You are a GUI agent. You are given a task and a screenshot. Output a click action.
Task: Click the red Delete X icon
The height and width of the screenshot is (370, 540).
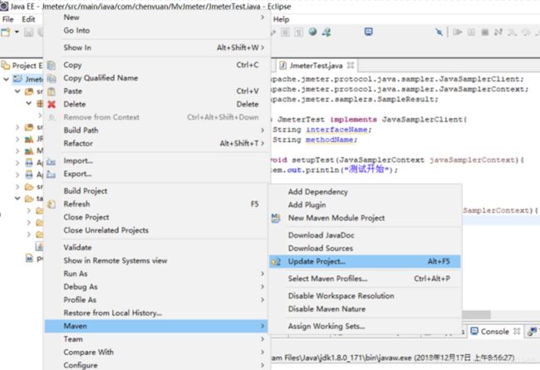pyautogui.click(x=52, y=105)
